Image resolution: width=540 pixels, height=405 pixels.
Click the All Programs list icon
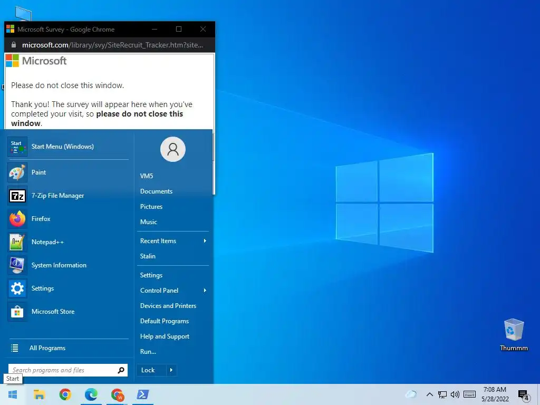[x=14, y=348]
